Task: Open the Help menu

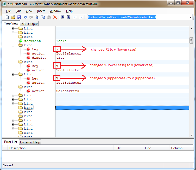Action: pos(69,11)
